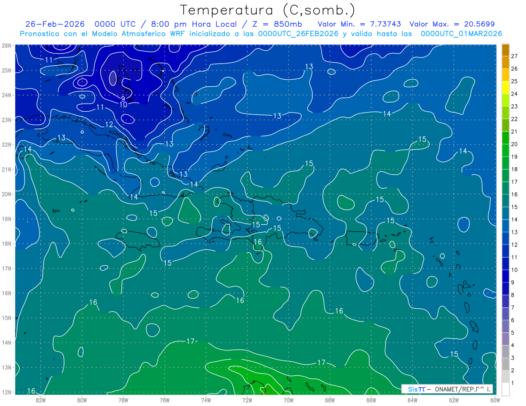
Task: Click the latitude axis label "25N"
Action: click(6, 71)
